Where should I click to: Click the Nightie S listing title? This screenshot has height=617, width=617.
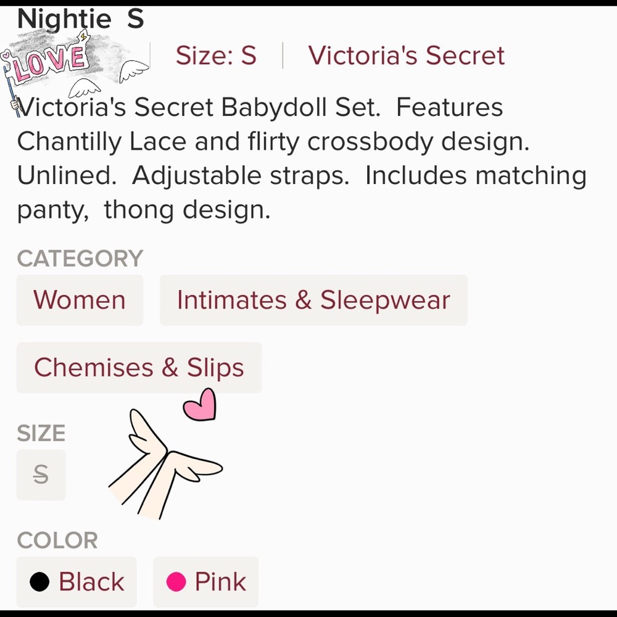pos(81,19)
